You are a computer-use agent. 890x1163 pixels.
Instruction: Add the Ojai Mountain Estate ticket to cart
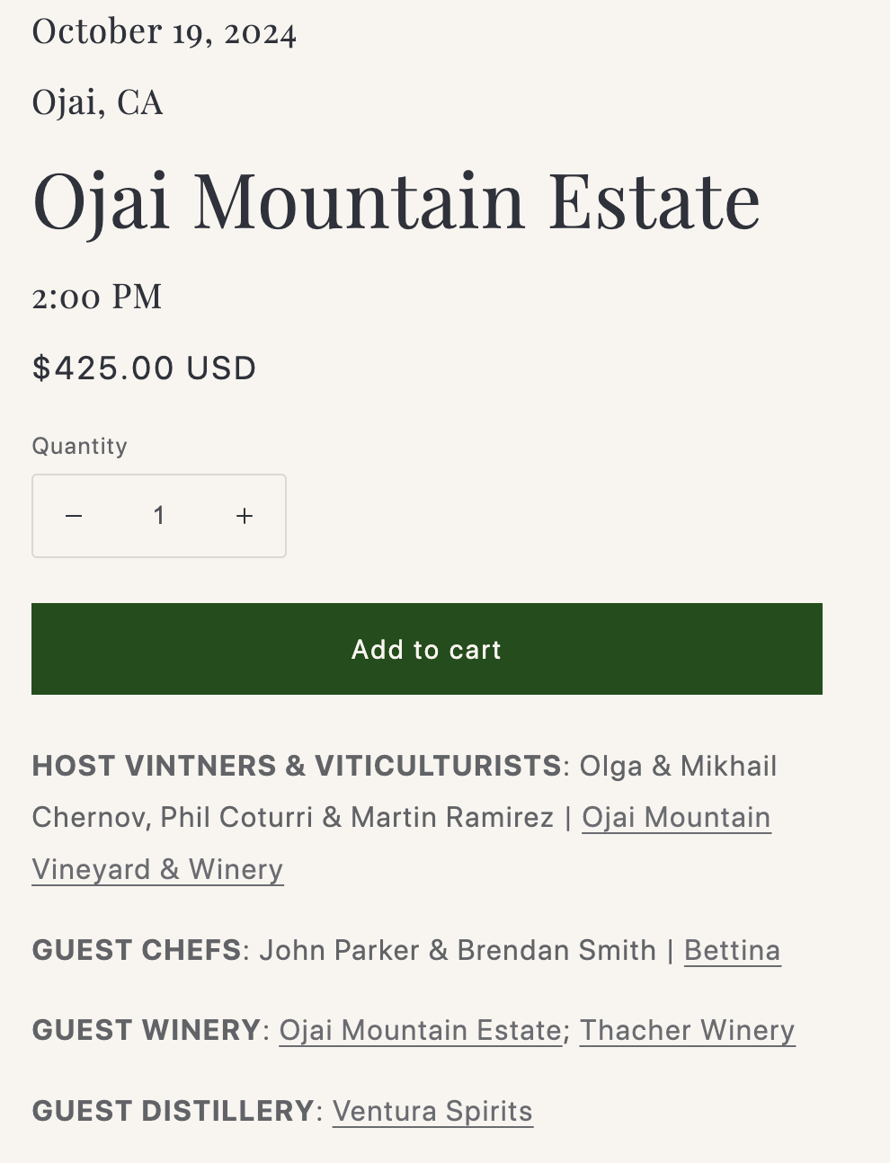tap(427, 649)
